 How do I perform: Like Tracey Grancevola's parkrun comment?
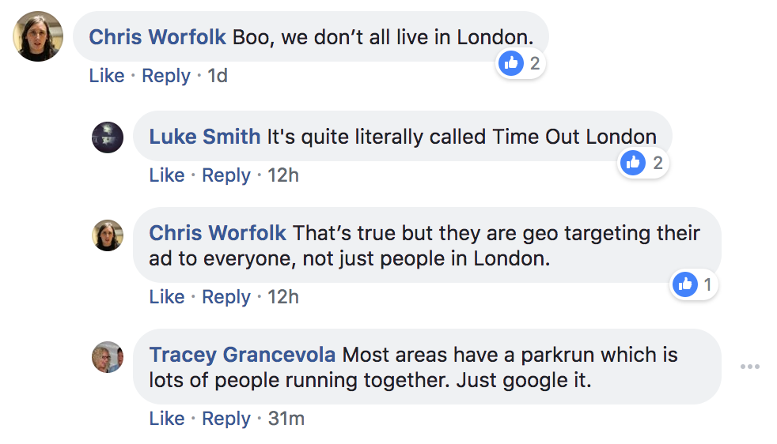click(x=167, y=418)
